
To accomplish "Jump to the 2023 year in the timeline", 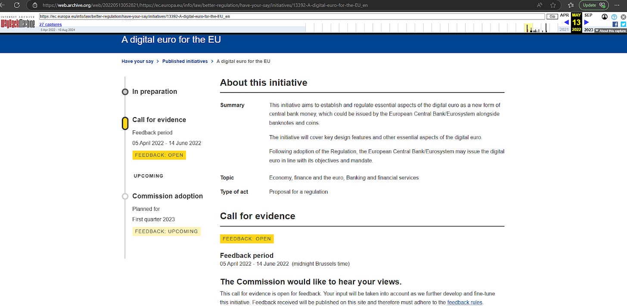I will click(588, 30).
